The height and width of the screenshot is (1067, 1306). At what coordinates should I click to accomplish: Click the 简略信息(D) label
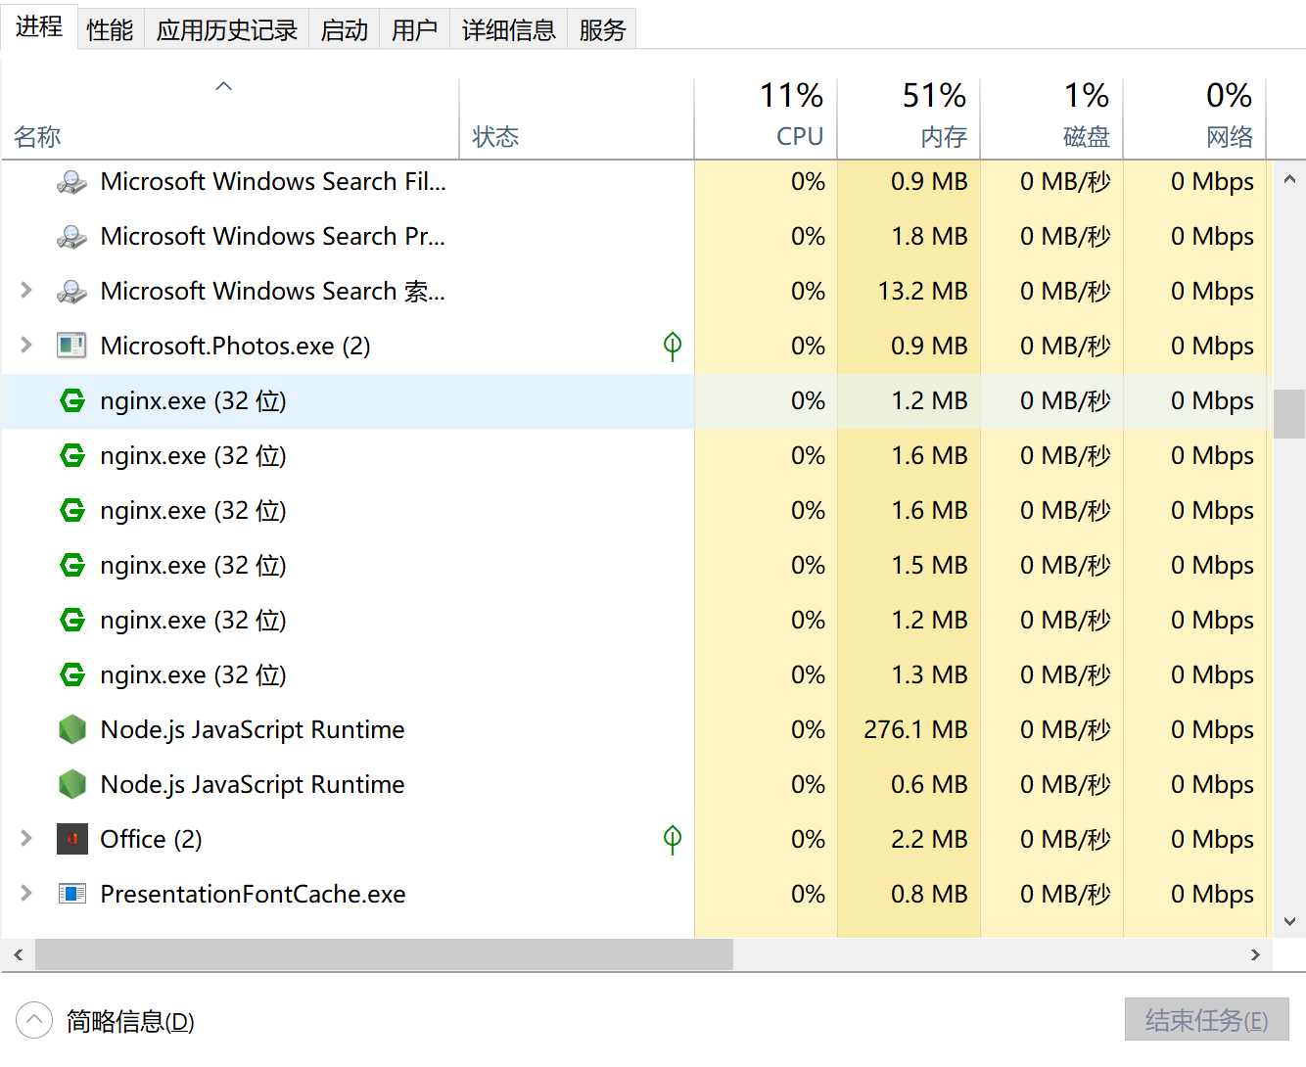[130, 1022]
